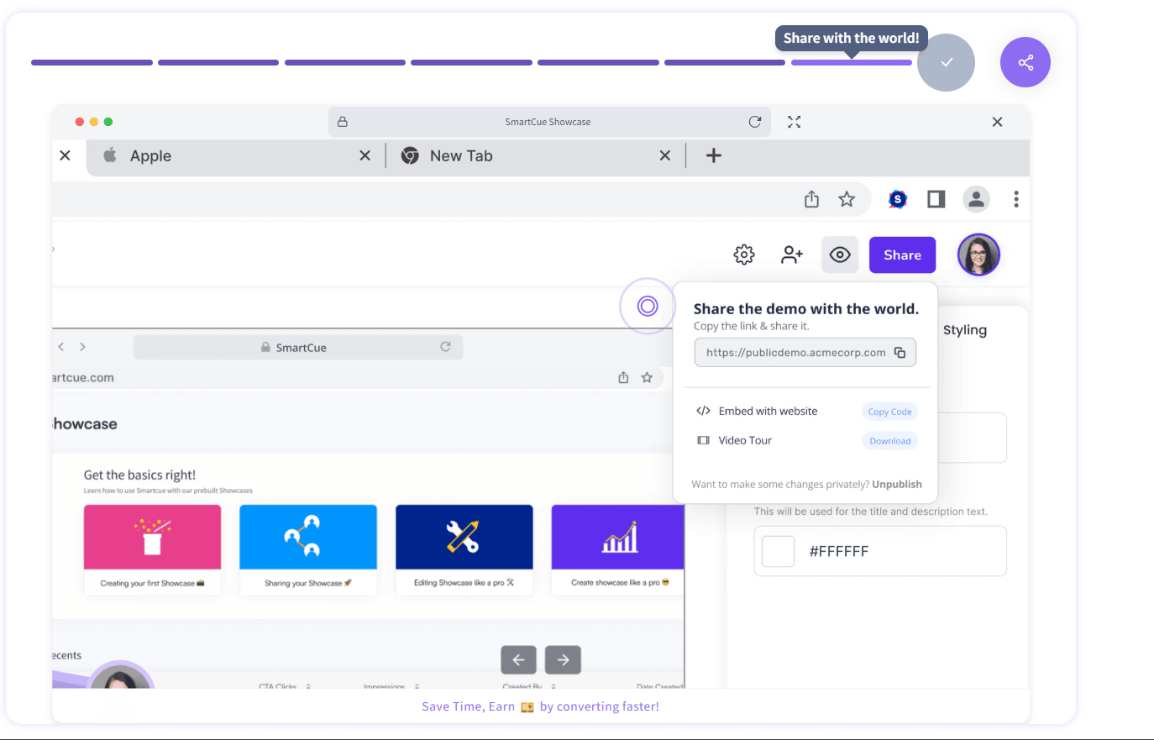Jump to the first progress step segment

92,62
